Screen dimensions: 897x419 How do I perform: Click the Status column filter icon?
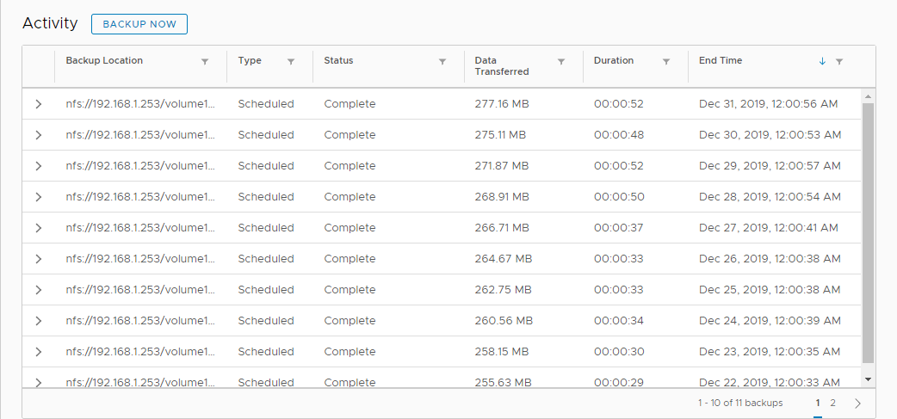(x=442, y=62)
